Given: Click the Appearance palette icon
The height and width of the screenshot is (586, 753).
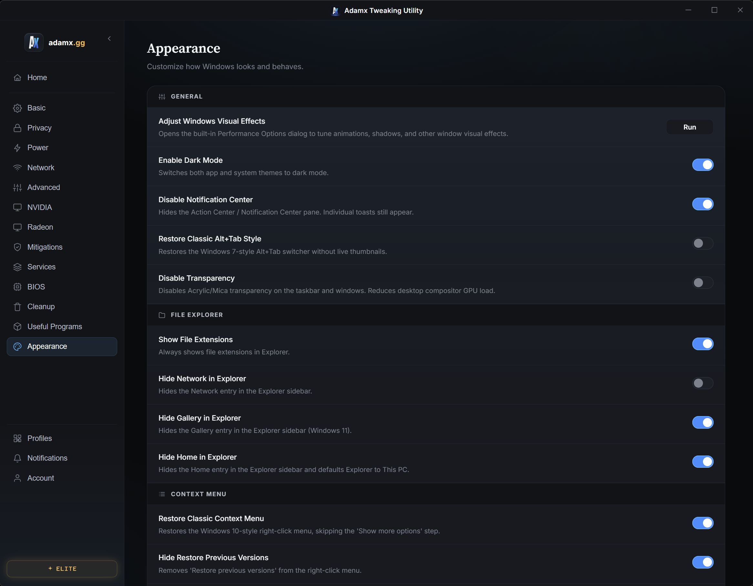Looking at the screenshot, I should point(17,346).
